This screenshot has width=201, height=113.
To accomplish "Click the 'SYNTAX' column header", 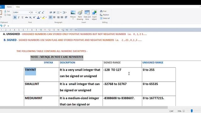I will [x=48, y=62].
